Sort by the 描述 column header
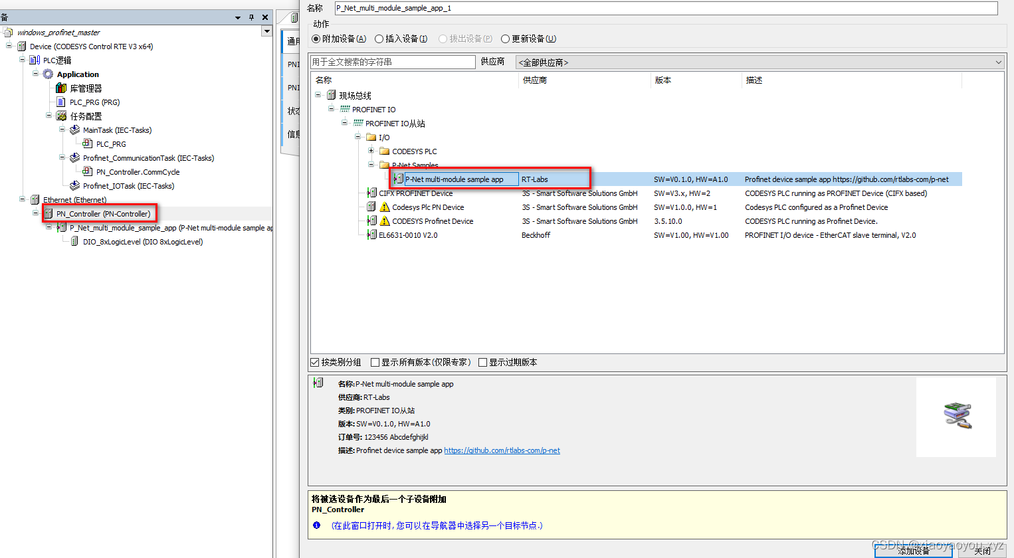1014x558 pixels. tap(852, 80)
